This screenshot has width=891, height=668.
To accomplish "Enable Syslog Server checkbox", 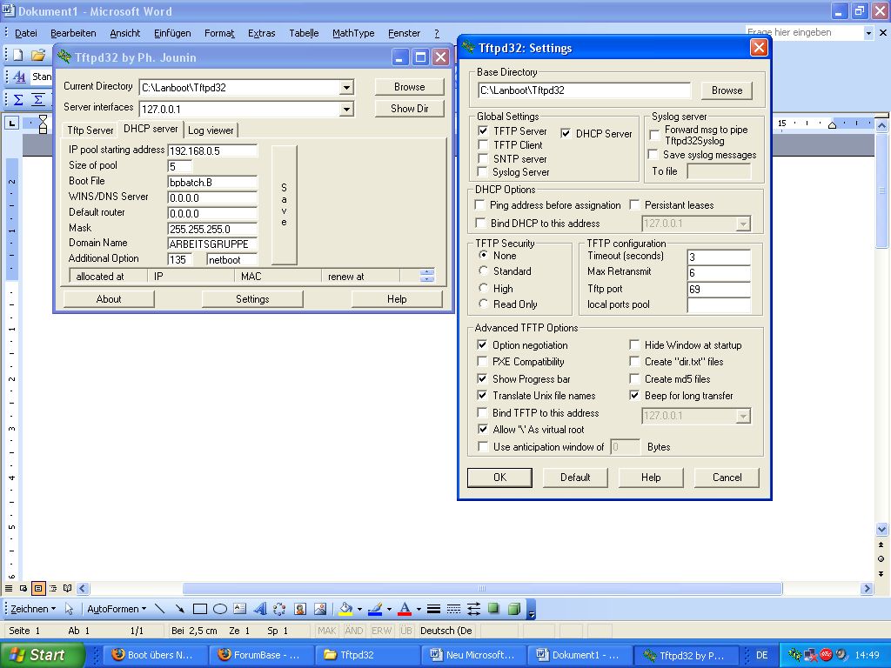I will pos(483,171).
